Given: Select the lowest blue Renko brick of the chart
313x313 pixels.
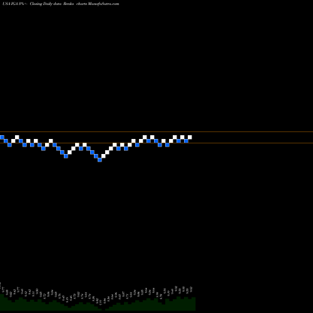Looking at the screenshot, I should (x=100, y=160).
